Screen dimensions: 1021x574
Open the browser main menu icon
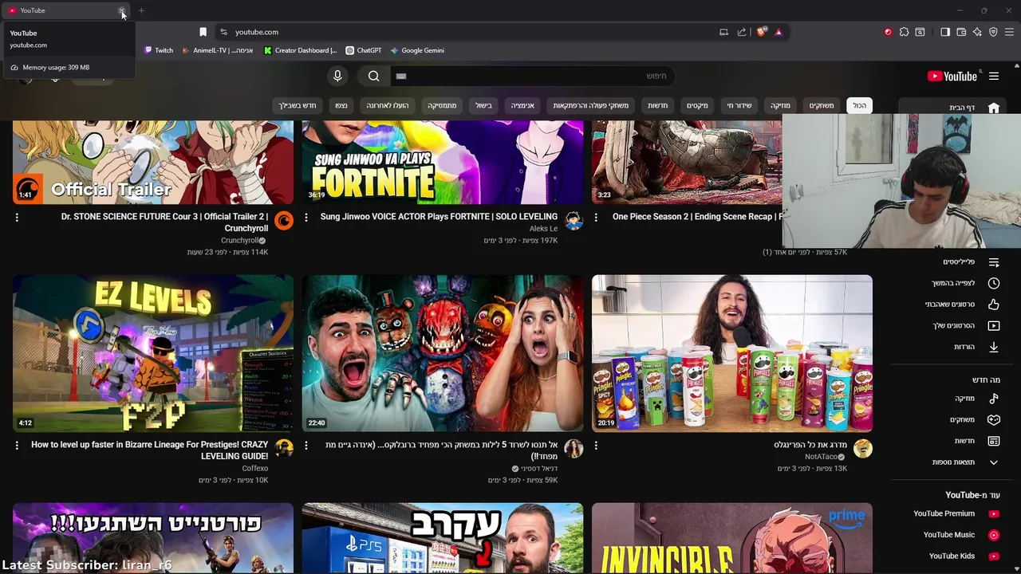(x=1010, y=32)
